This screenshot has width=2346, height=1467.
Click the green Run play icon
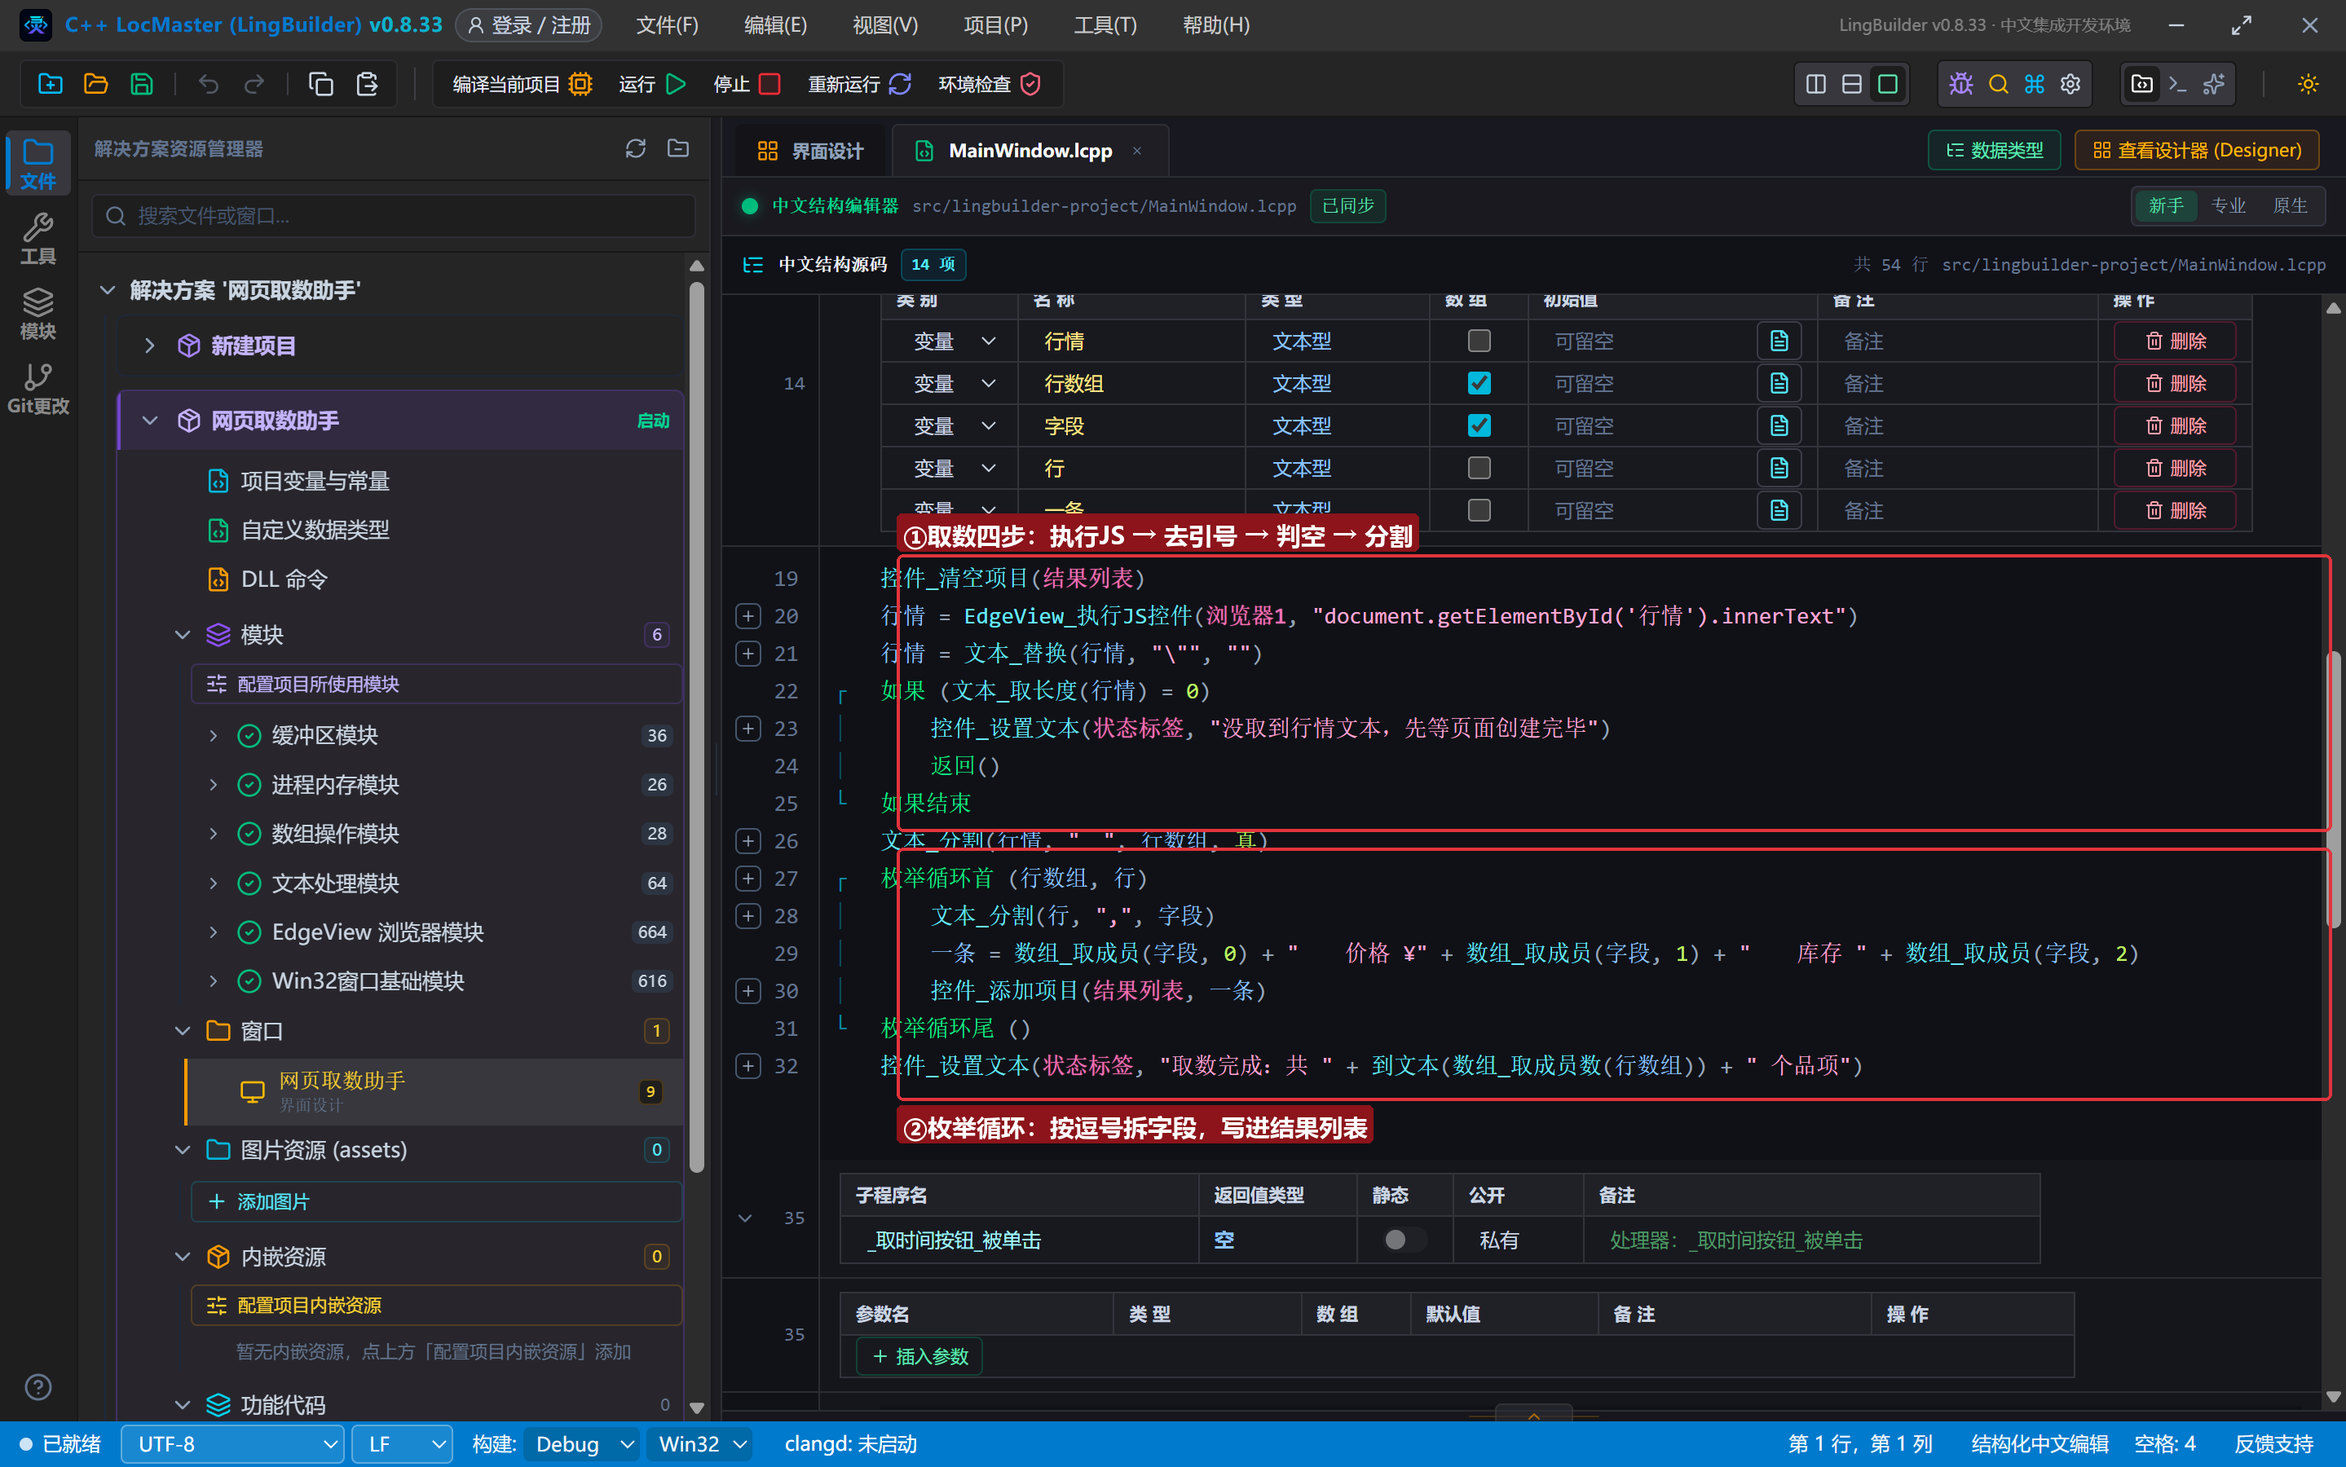pos(677,85)
